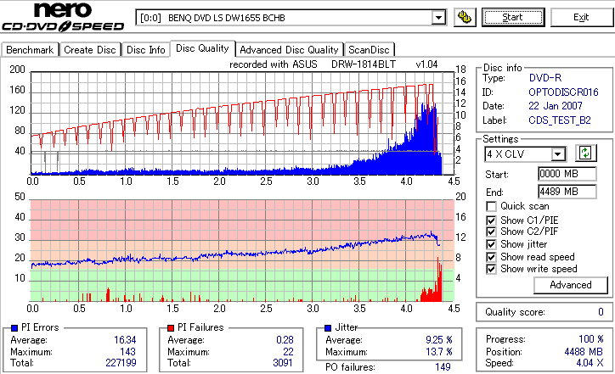Click disc label text CDS_TEST_B2
Screen dimensions: 615x374
[559, 120]
